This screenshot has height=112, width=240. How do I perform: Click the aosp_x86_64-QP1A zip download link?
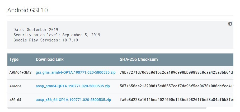pyautogui.click(x=73, y=100)
